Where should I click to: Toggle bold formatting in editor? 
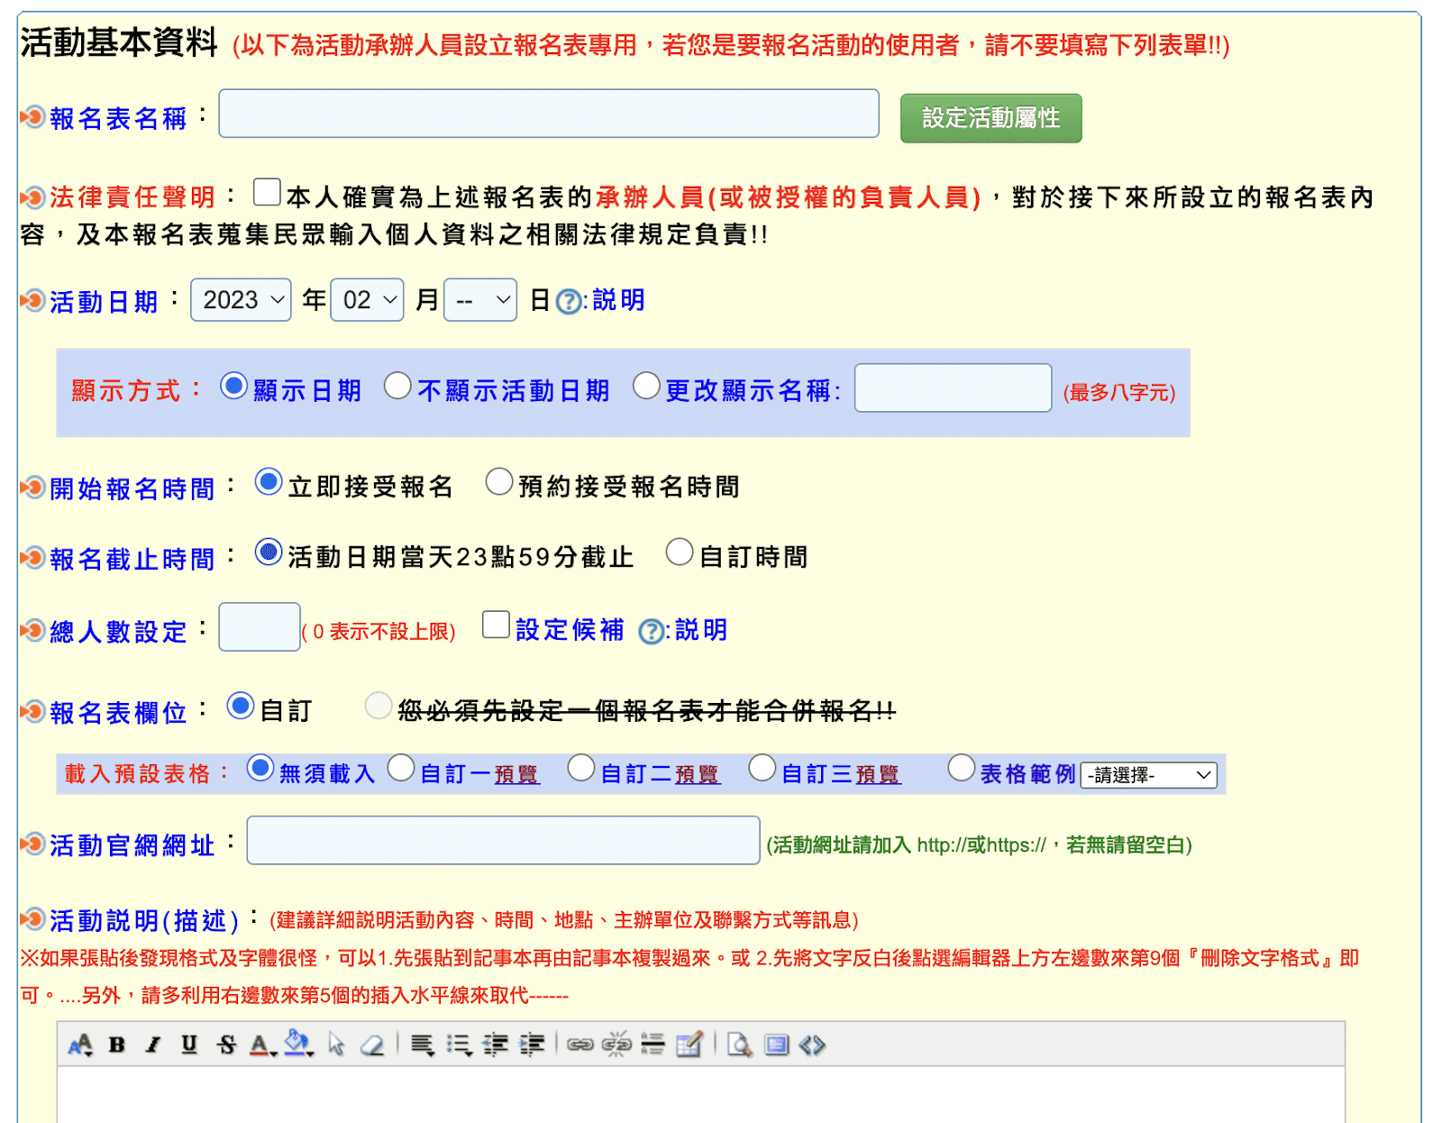pos(117,1045)
